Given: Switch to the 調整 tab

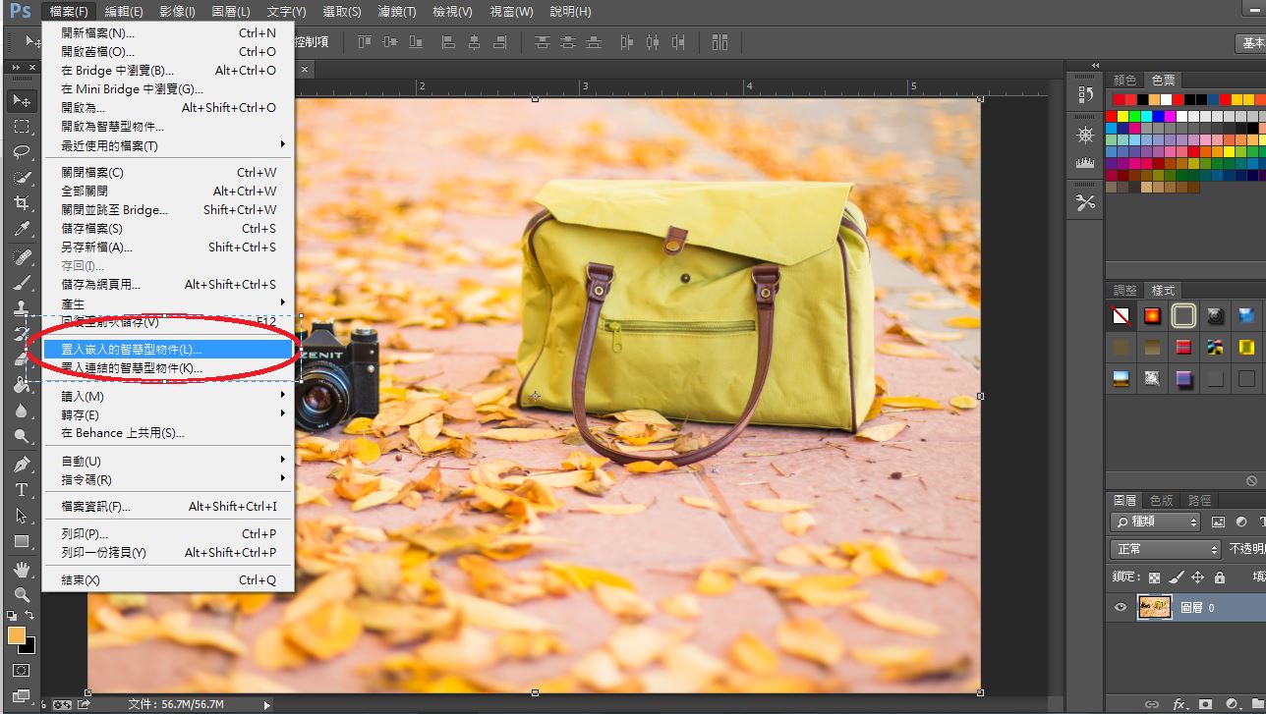Looking at the screenshot, I should coord(1124,291).
